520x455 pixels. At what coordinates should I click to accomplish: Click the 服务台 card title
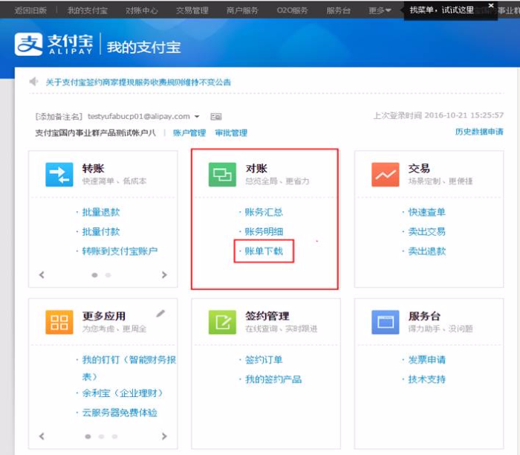point(424,316)
